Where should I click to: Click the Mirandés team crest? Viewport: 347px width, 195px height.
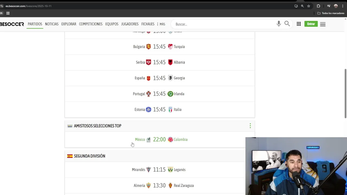(149, 170)
